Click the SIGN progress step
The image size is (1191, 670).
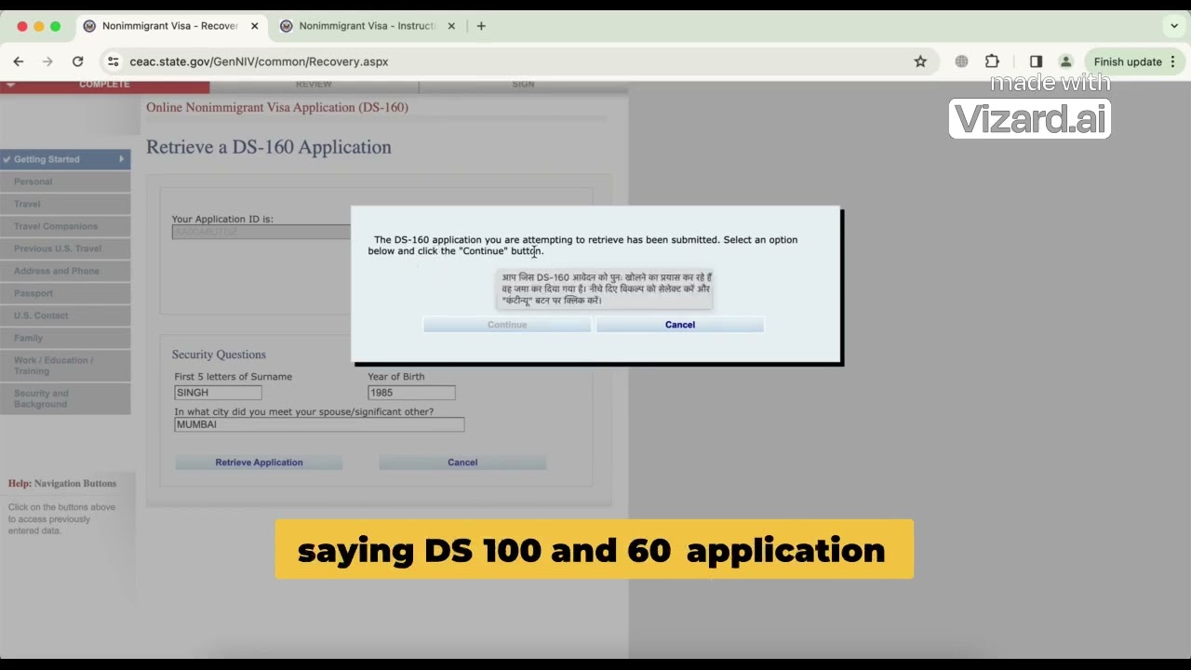pos(523,85)
